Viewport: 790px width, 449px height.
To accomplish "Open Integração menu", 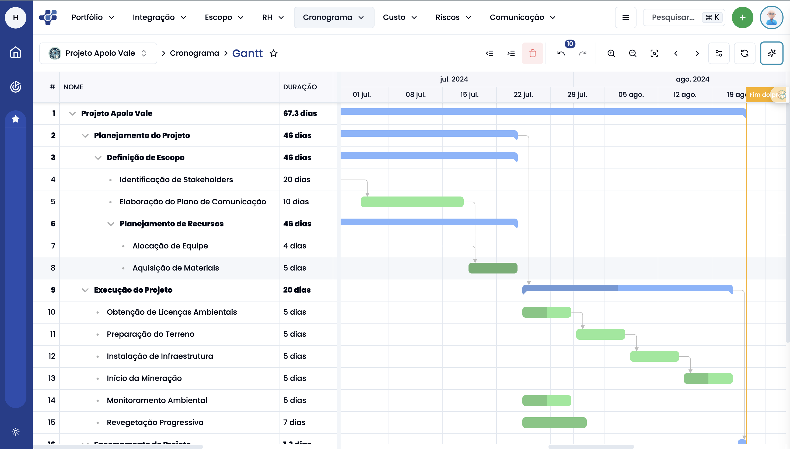I will coord(159,17).
